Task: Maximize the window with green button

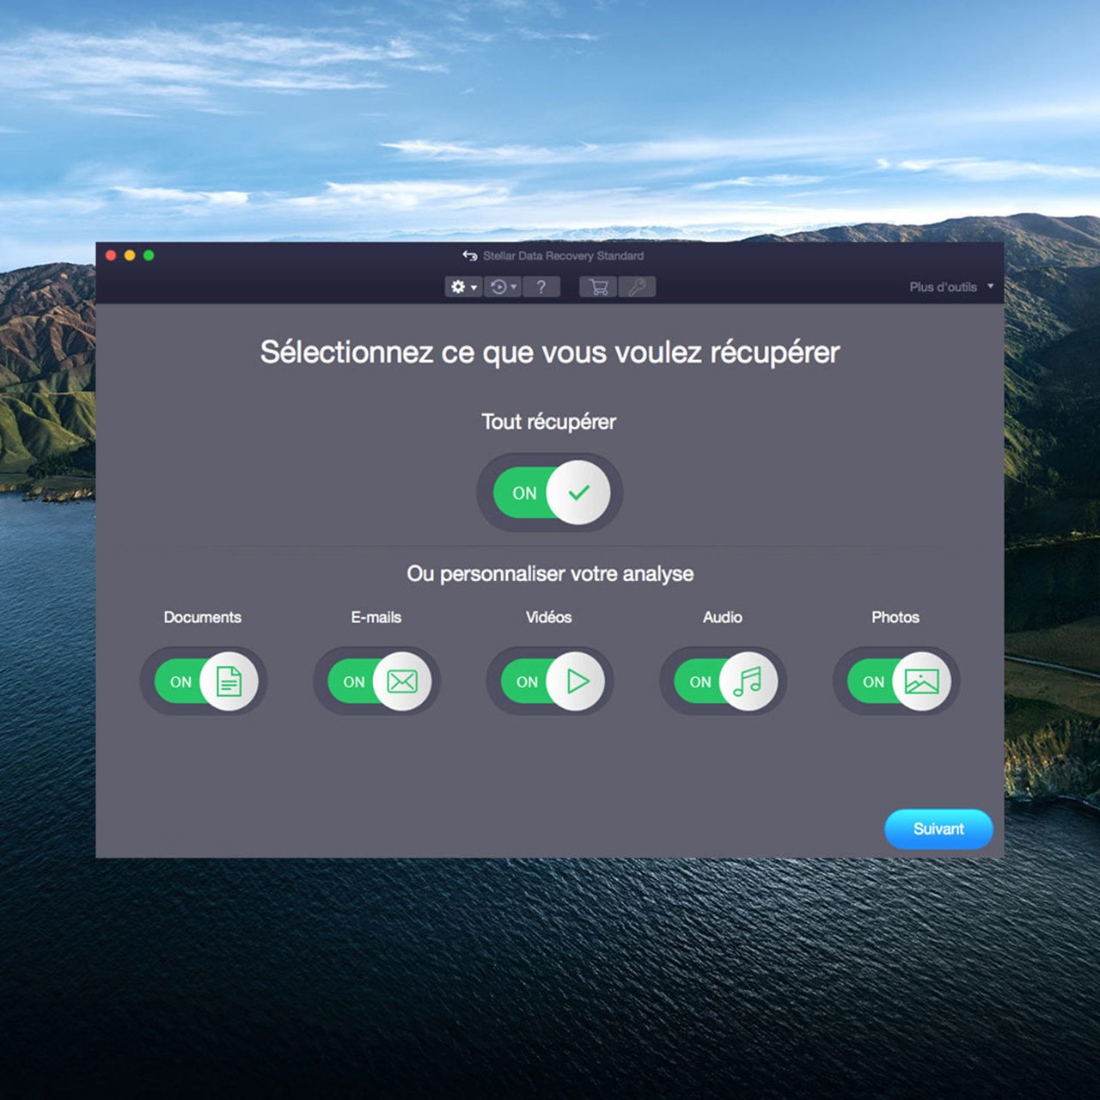Action: [x=149, y=255]
